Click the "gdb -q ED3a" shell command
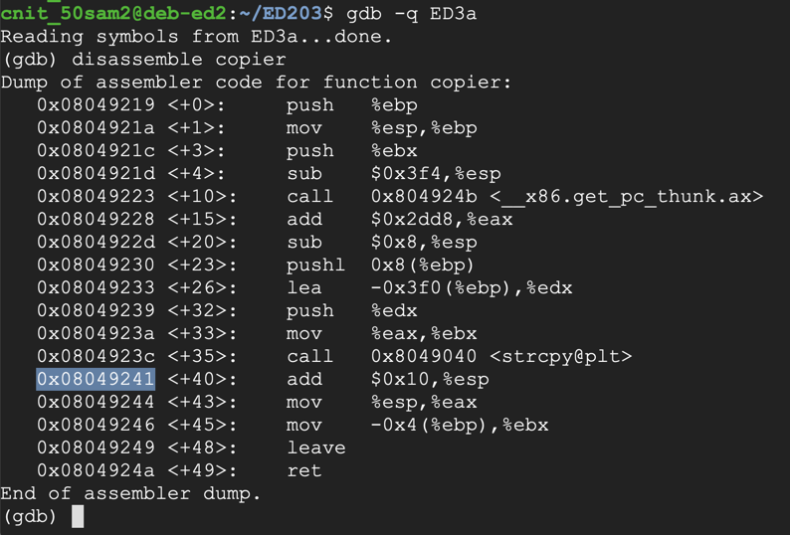 pyautogui.click(x=412, y=14)
